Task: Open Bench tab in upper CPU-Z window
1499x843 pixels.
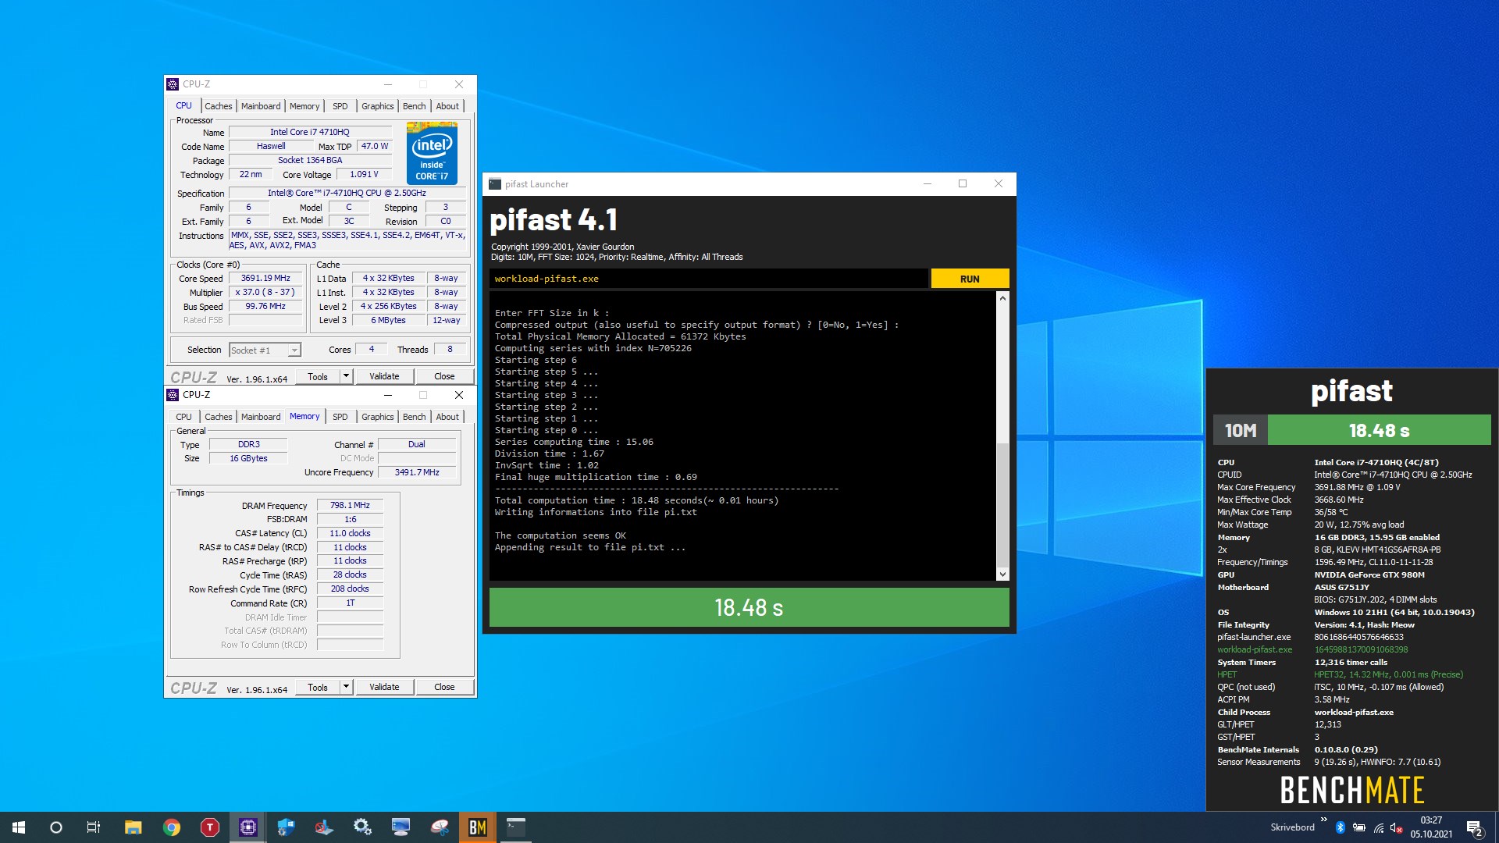Action: click(415, 106)
